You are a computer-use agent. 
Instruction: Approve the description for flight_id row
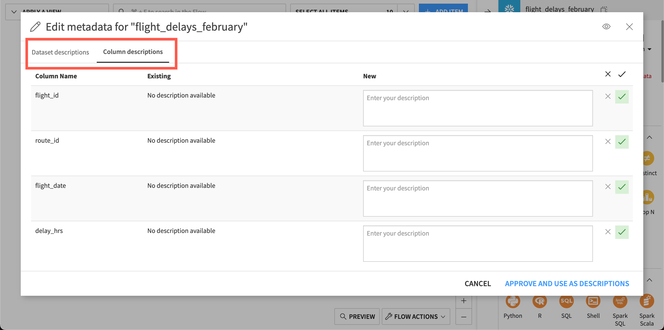click(x=622, y=97)
